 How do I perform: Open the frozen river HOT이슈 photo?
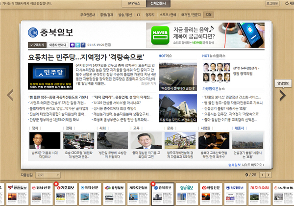coord(178,77)
